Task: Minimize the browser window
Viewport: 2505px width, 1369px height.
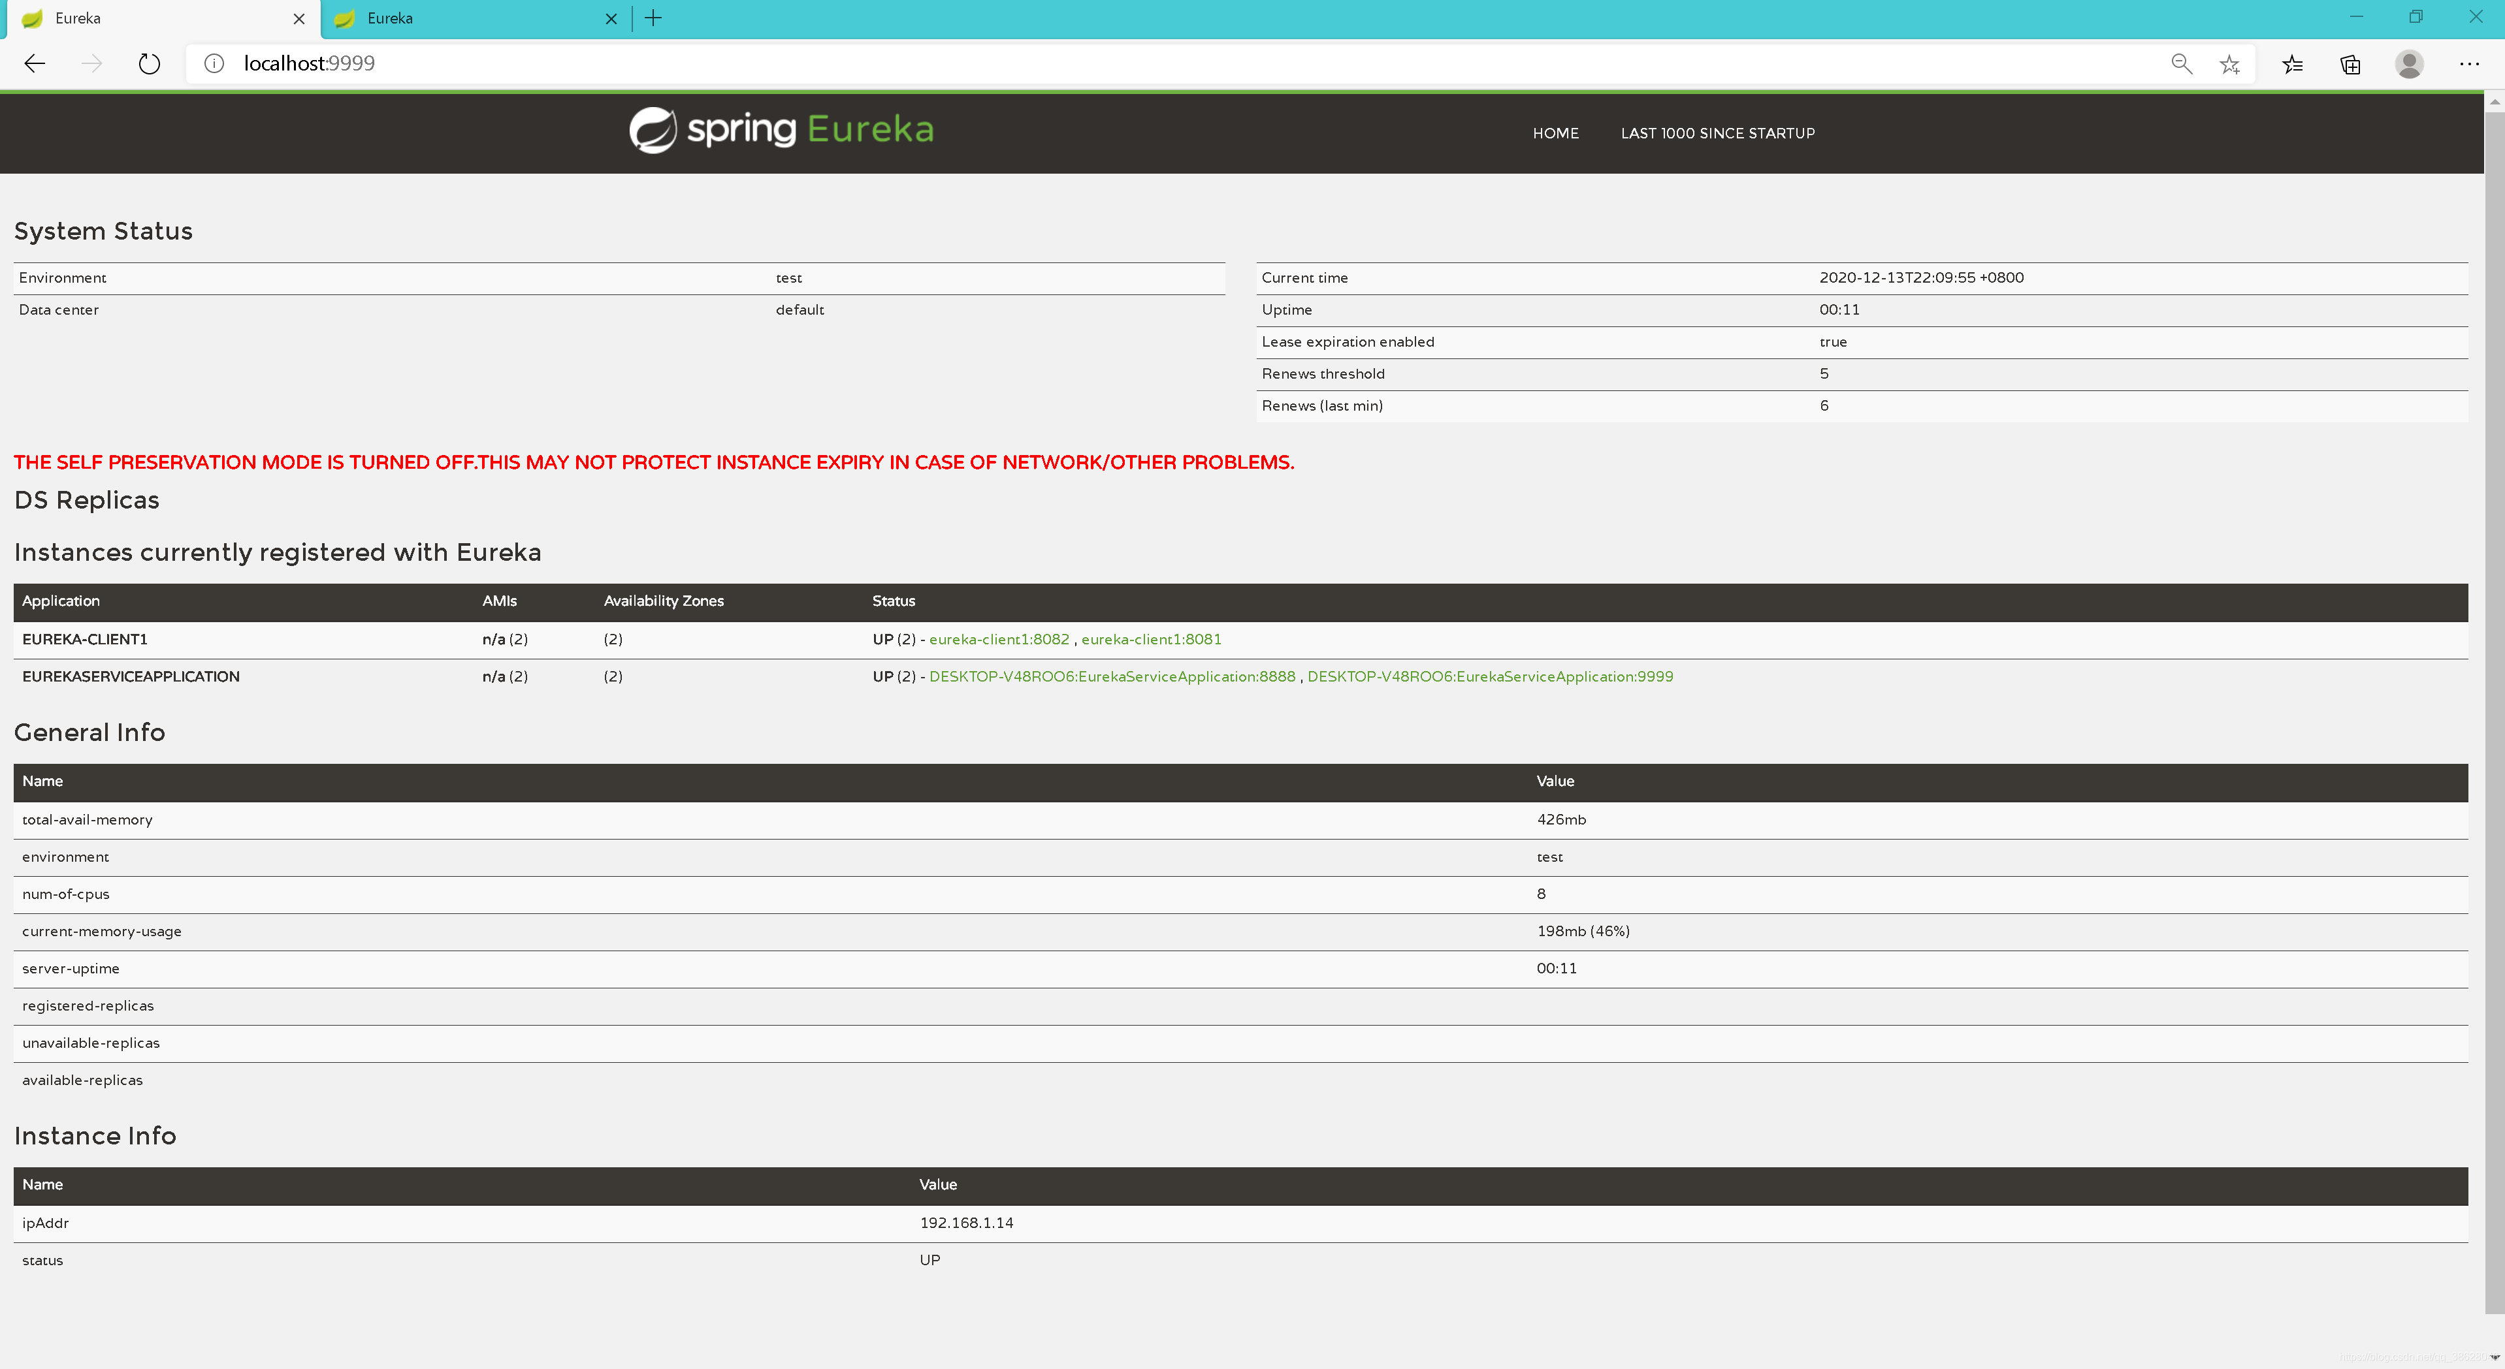Action: click(x=2355, y=18)
